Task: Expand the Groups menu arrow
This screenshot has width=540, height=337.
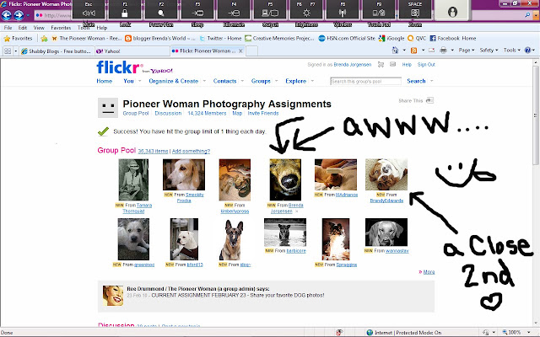Action: tap(276, 81)
